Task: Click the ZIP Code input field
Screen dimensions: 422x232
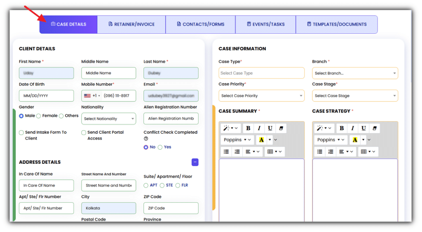Action: pyautogui.click(x=171, y=208)
